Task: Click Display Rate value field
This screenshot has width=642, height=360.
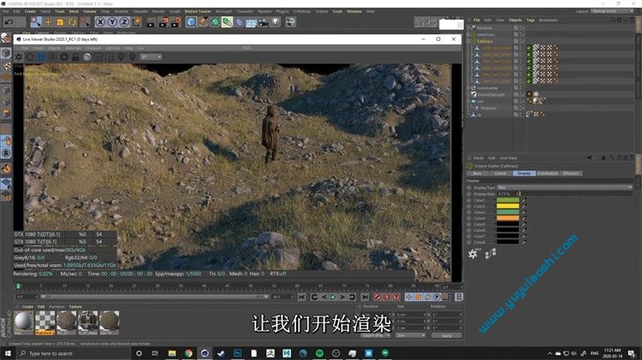Action: pos(508,194)
